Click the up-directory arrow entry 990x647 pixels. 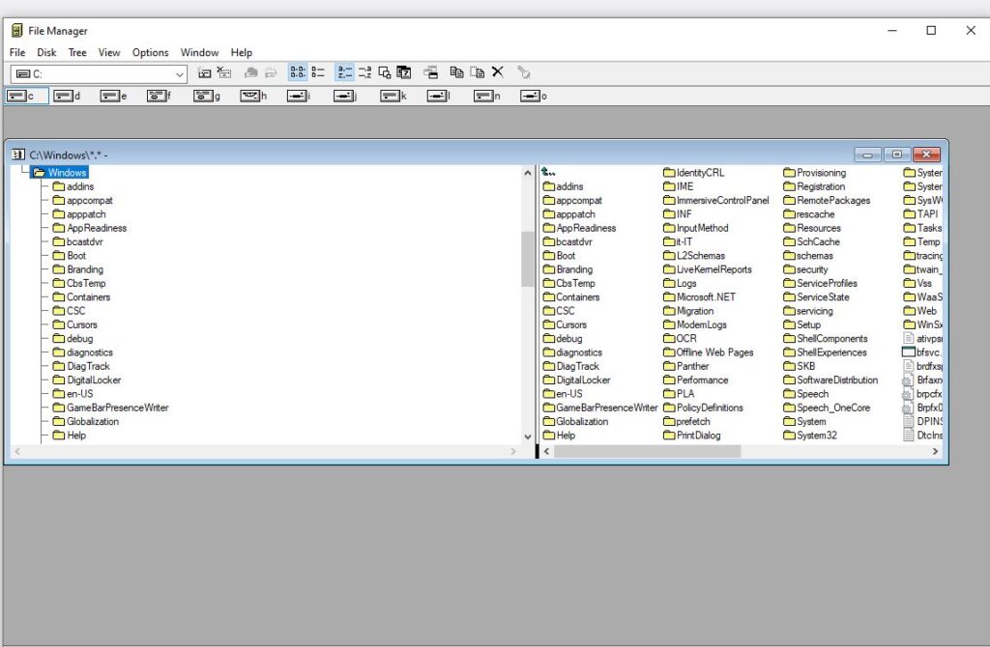click(549, 172)
